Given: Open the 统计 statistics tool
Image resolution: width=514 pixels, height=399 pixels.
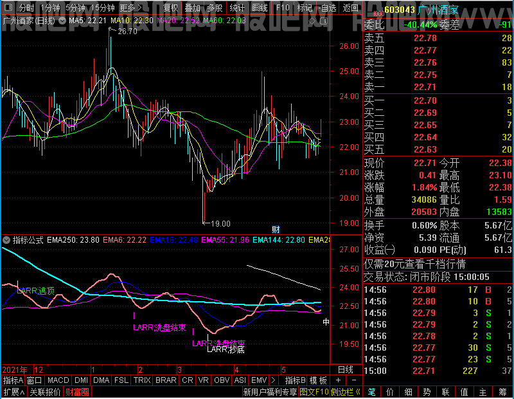Looking at the screenshot, I should click(x=237, y=8).
